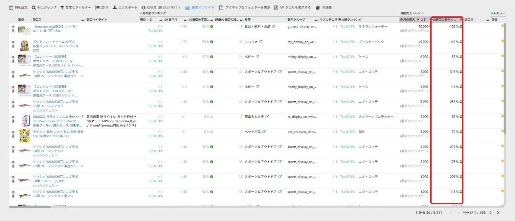515x221 pixels.
Task: Open 現在 column menu icon
Action: coord(161,20)
